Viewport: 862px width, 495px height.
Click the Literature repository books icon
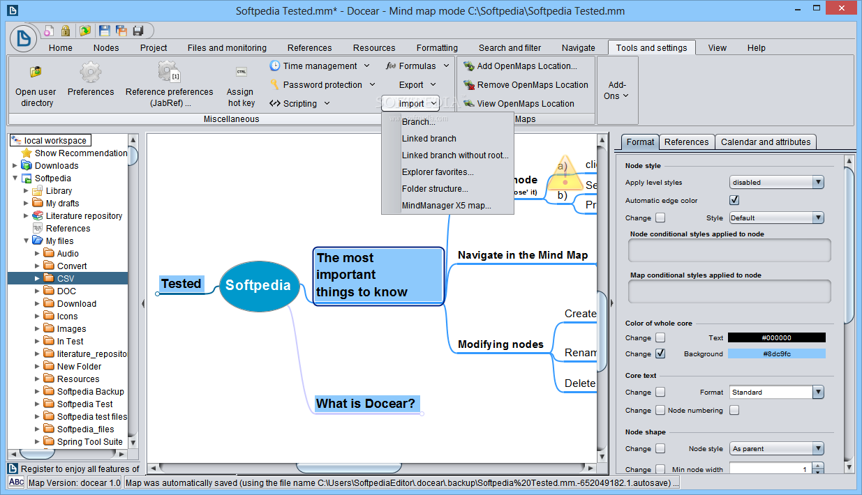[38, 215]
